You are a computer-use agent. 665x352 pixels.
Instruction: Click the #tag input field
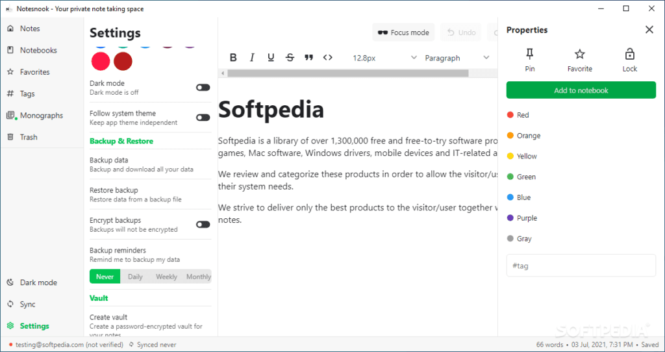tap(581, 266)
